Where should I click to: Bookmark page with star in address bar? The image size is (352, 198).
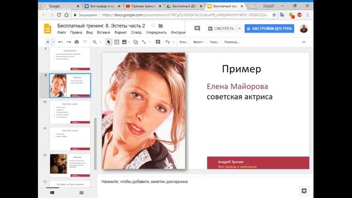pyautogui.click(x=274, y=15)
